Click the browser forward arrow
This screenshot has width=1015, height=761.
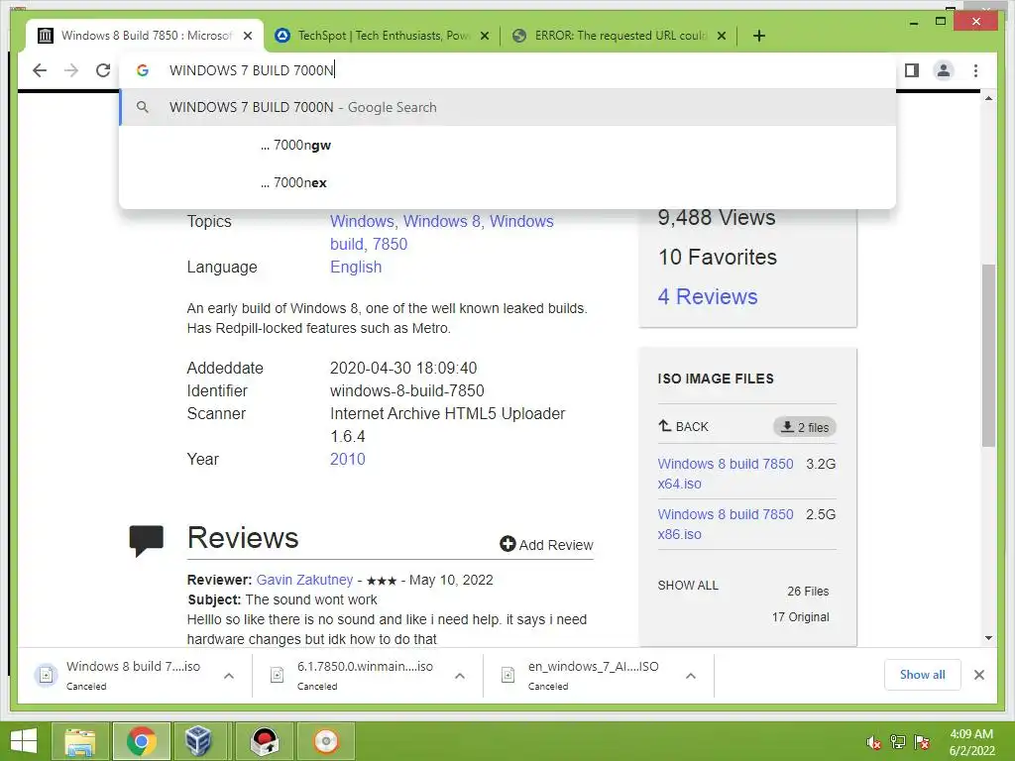(71, 70)
